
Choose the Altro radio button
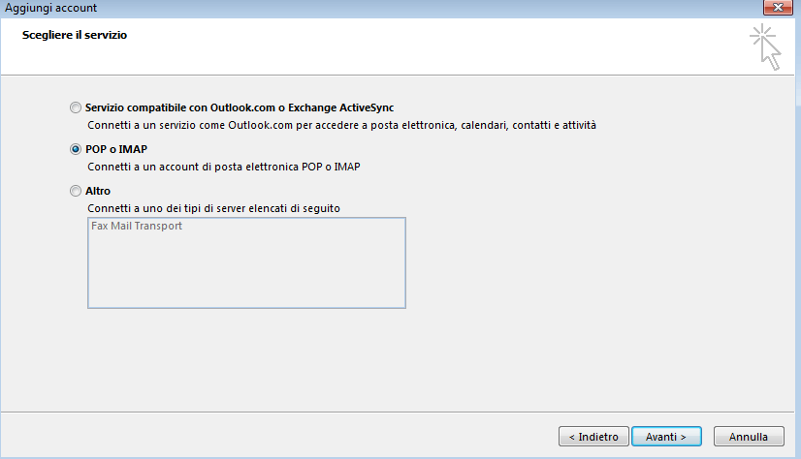coord(76,191)
